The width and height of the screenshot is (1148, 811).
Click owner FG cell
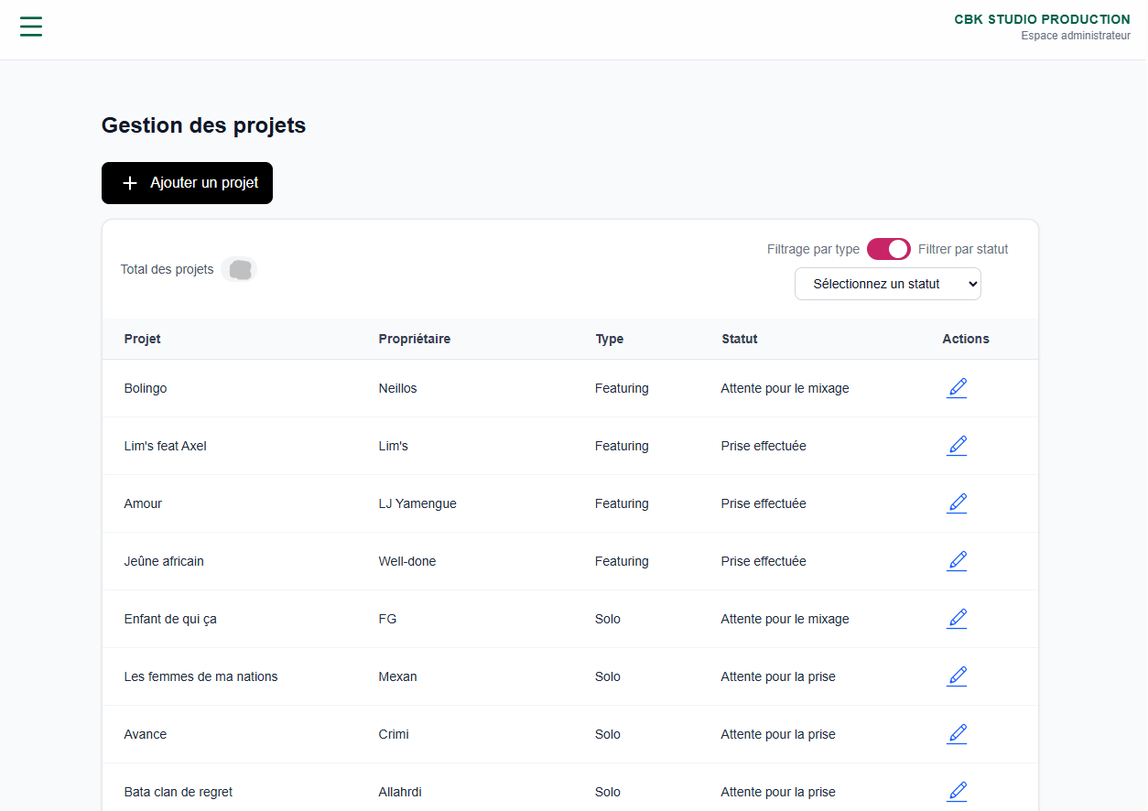387,619
